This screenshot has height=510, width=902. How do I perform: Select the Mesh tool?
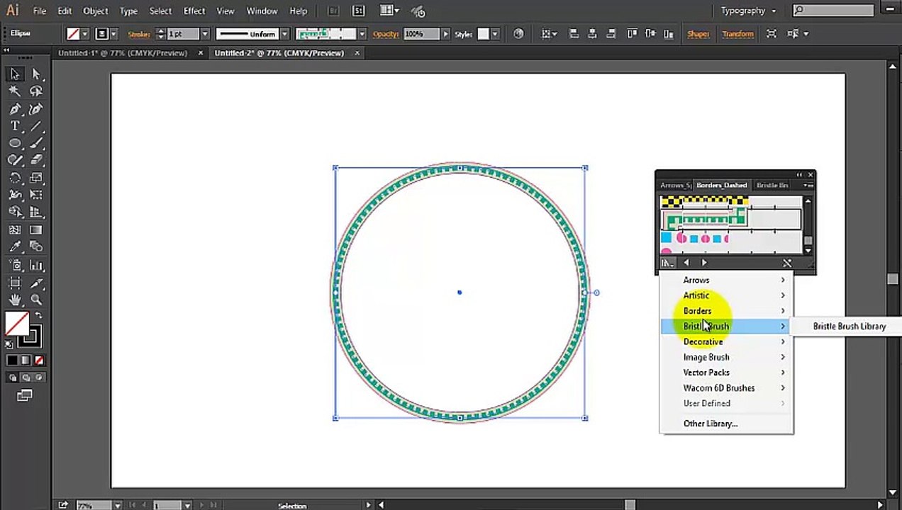pyautogui.click(x=15, y=229)
